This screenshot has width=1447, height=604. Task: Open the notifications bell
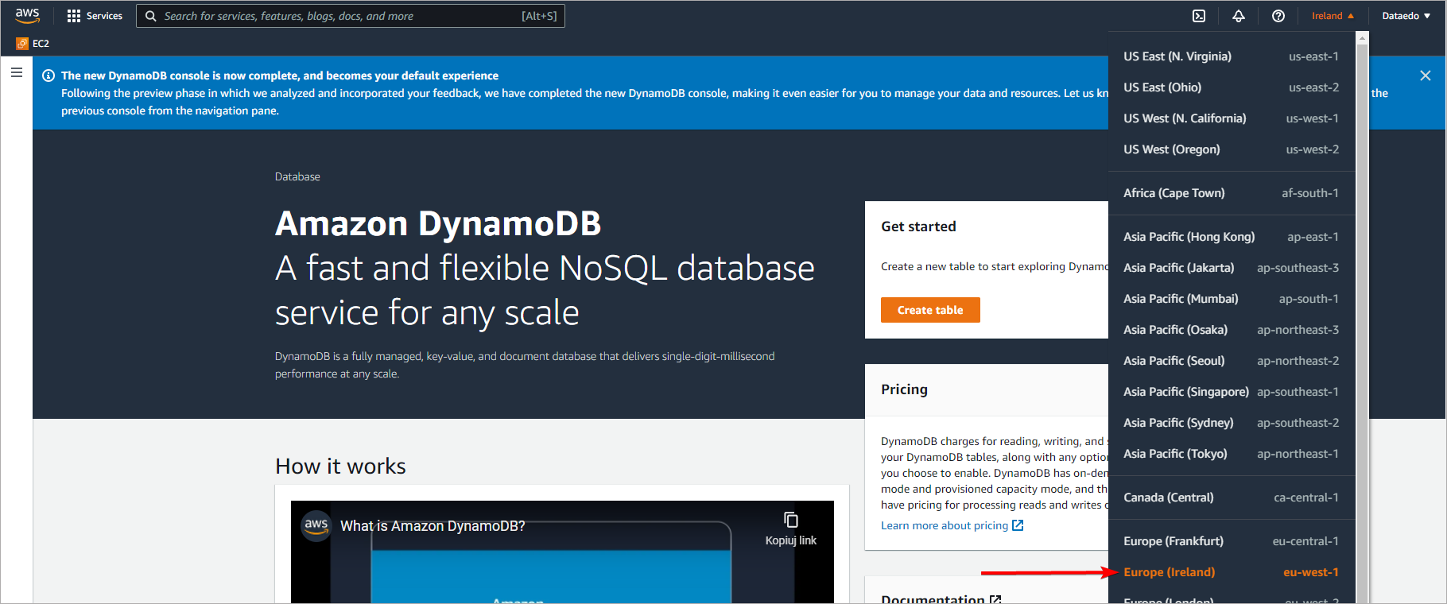coord(1239,16)
